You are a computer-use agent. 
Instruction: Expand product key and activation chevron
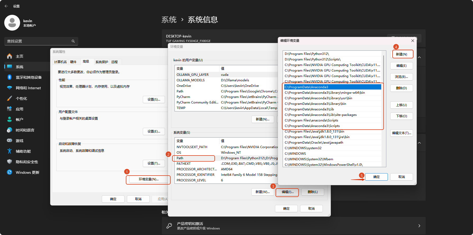pyautogui.click(x=419, y=226)
